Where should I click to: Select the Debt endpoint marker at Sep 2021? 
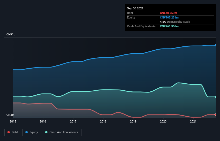click(x=215, y=115)
